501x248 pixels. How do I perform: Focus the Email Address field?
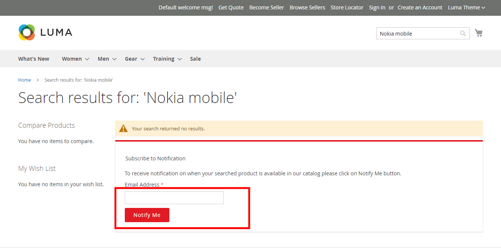(174, 198)
